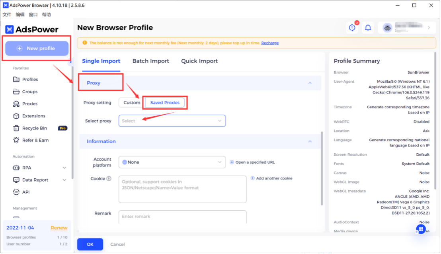The image size is (441, 254).
Task: Click the Proxies label in sidebar
Action: point(30,104)
